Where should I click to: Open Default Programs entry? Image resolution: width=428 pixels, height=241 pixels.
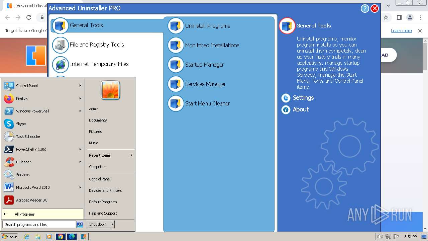tap(103, 202)
